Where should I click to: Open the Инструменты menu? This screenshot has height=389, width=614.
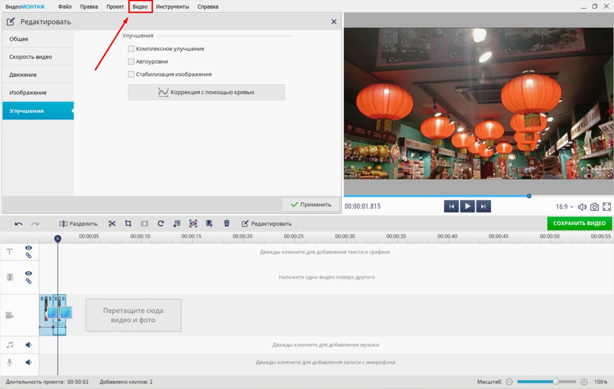click(172, 6)
